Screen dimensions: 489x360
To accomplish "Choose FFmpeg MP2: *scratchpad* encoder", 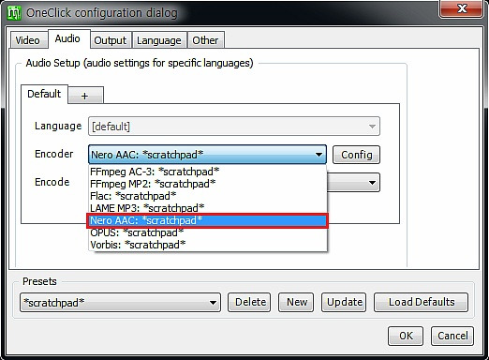I will [208, 184].
